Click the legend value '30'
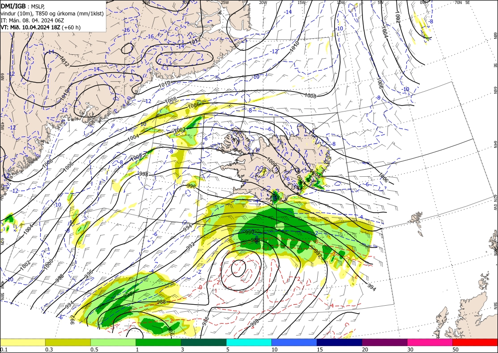Screen dimensions: 498x353 tap(411, 350)
